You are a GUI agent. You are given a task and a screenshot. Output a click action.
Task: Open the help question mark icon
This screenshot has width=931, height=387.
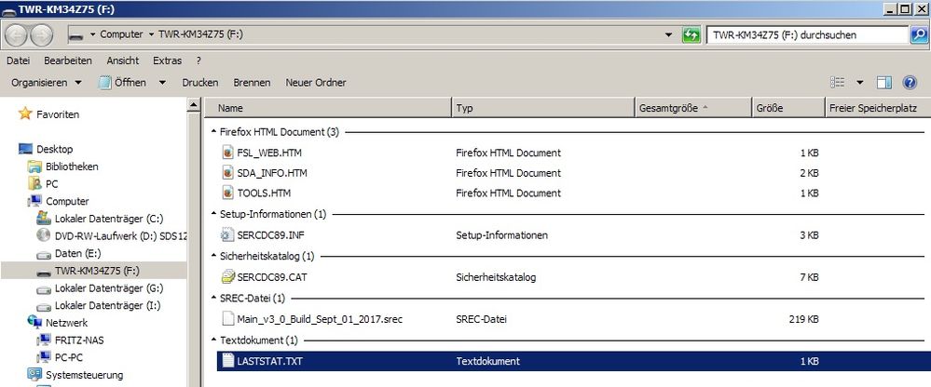pos(910,83)
